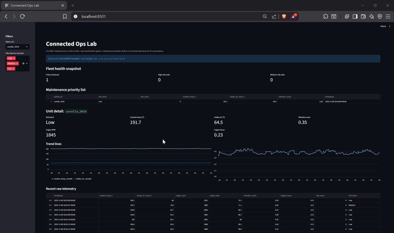Remove the High risk band tag
394x233 pixels.
[x=14, y=58]
